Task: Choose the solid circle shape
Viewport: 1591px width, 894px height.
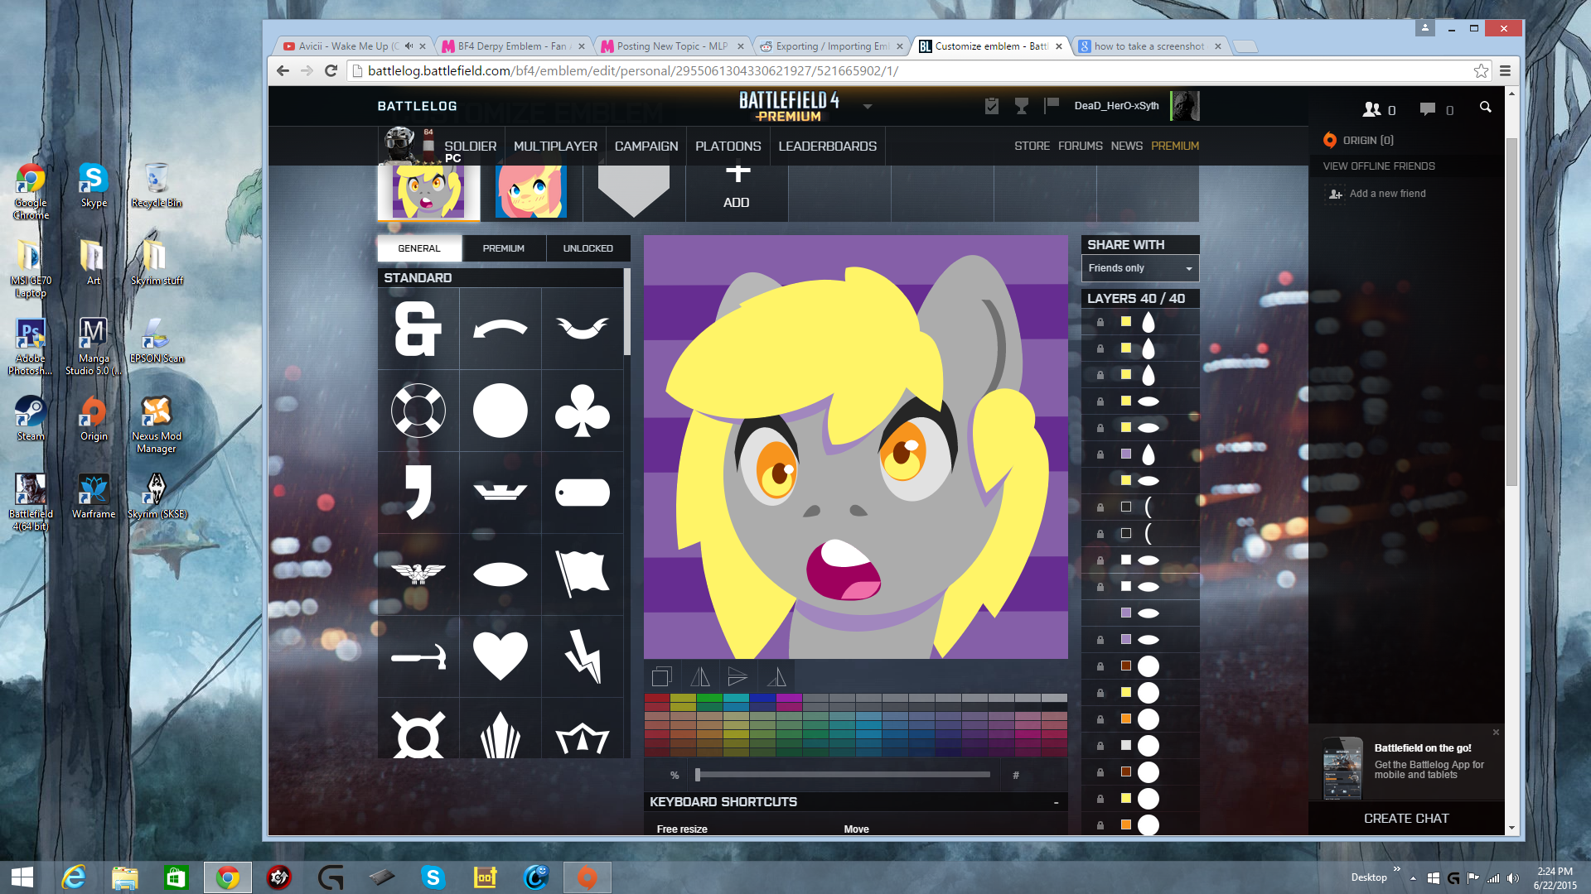Action: click(500, 411)
